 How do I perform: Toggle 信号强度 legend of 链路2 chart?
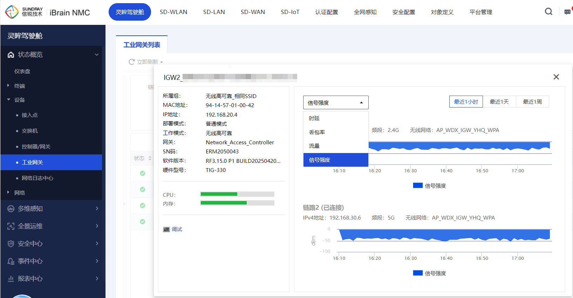pyautogui.click(x=429, y=273)
